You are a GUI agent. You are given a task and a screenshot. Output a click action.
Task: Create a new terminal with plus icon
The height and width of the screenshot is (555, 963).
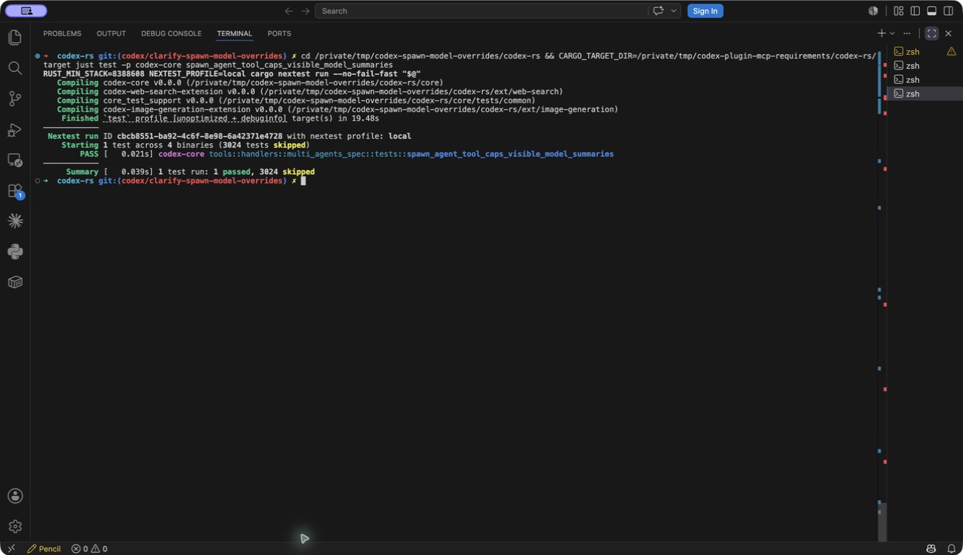pyautogui.click(x=881, y=33)
